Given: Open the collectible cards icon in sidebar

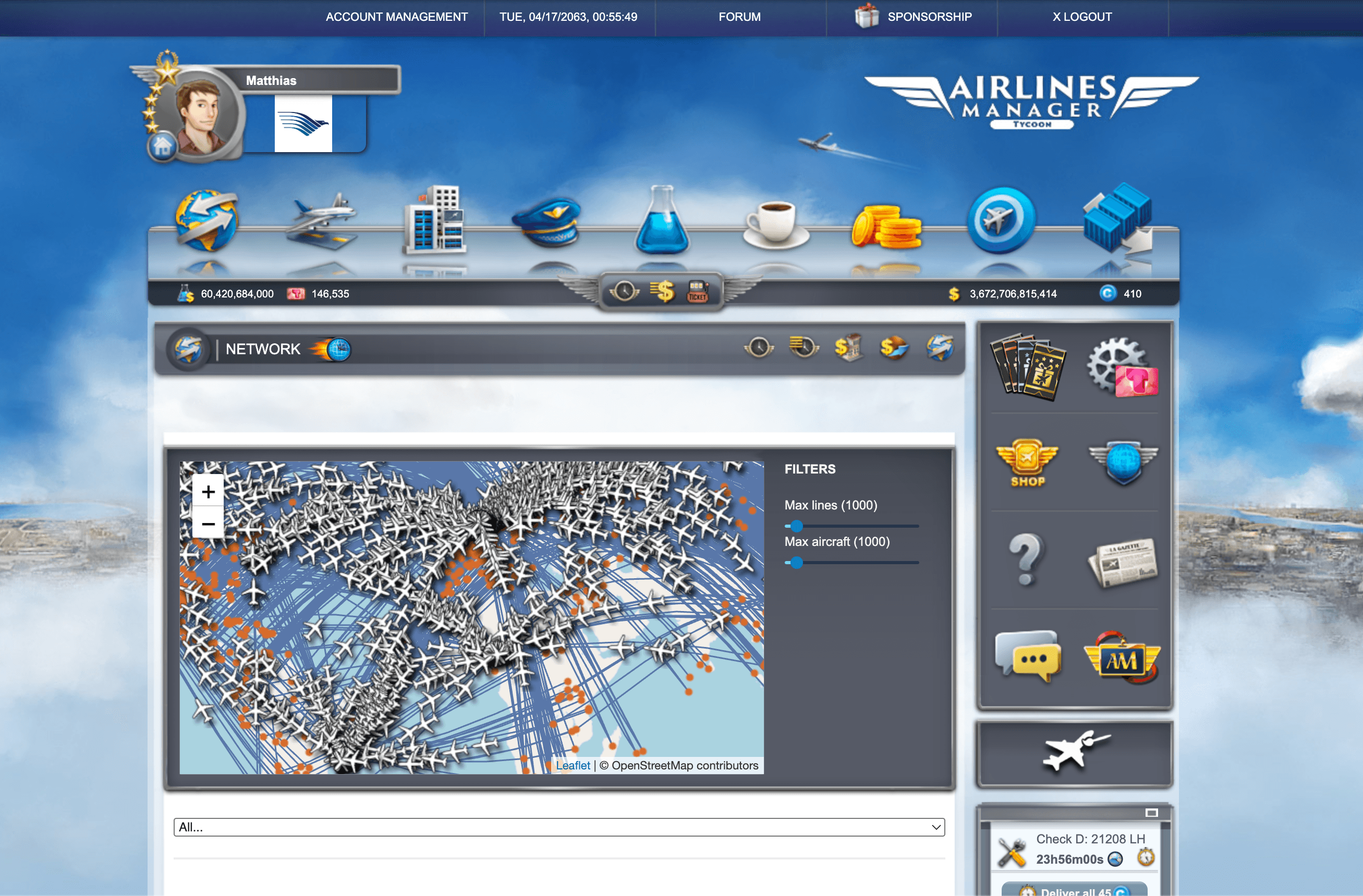Looking at the screenshot, I should point(1029,367).
